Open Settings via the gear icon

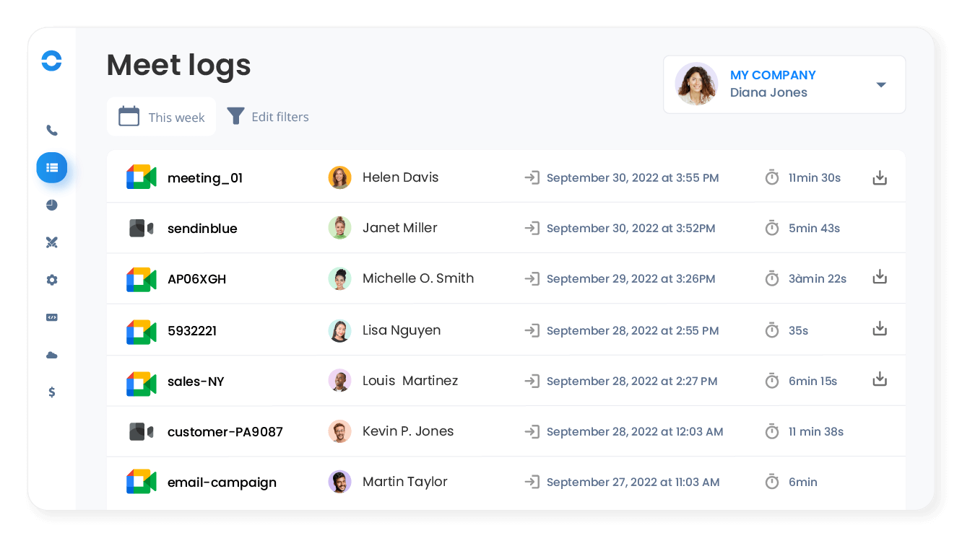(x=51, y=280)
